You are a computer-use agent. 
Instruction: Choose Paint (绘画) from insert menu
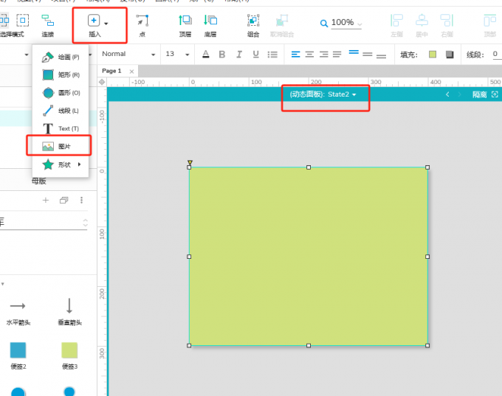point(61,57)
